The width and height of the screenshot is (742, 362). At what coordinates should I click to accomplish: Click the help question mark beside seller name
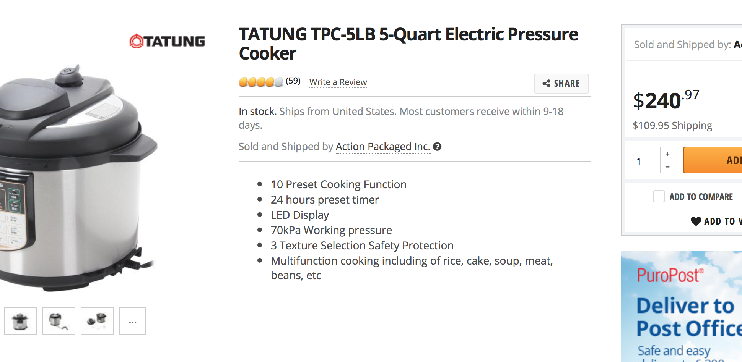click(x=437, y=147)
